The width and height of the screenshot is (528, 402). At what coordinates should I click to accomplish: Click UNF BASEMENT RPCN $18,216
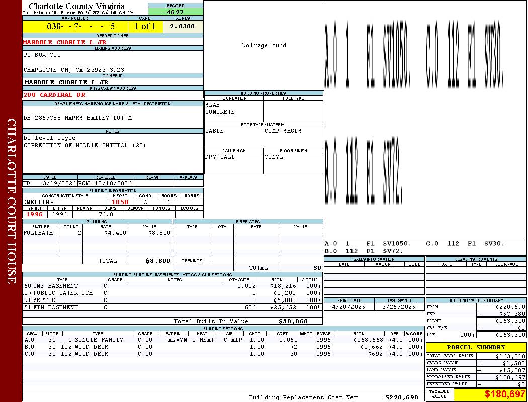[x=283, y=286]
